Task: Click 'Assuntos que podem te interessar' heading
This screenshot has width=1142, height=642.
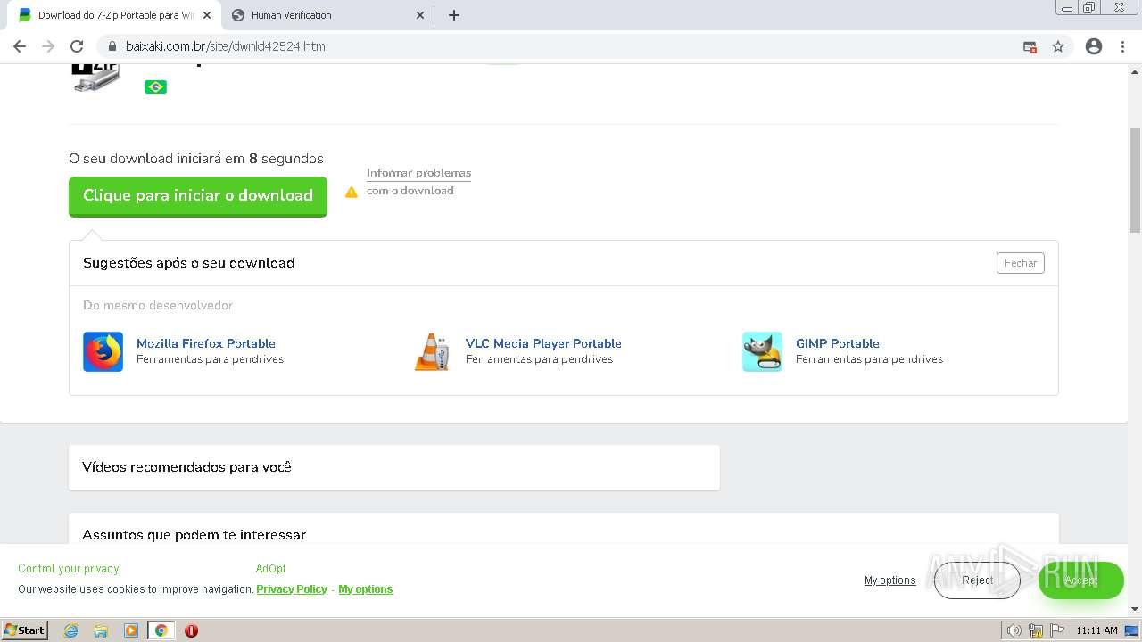Action: tap(194, 535)
